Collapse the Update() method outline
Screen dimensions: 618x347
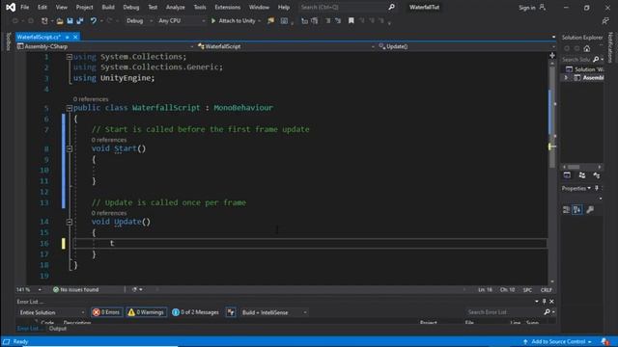pos(70,222)
